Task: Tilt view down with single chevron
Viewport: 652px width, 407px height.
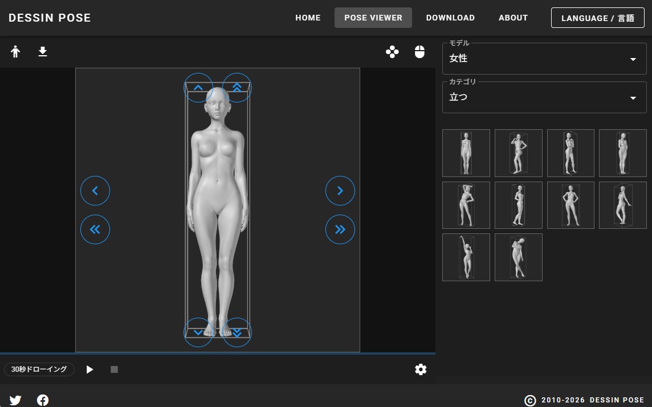Action: pos(198,332)
